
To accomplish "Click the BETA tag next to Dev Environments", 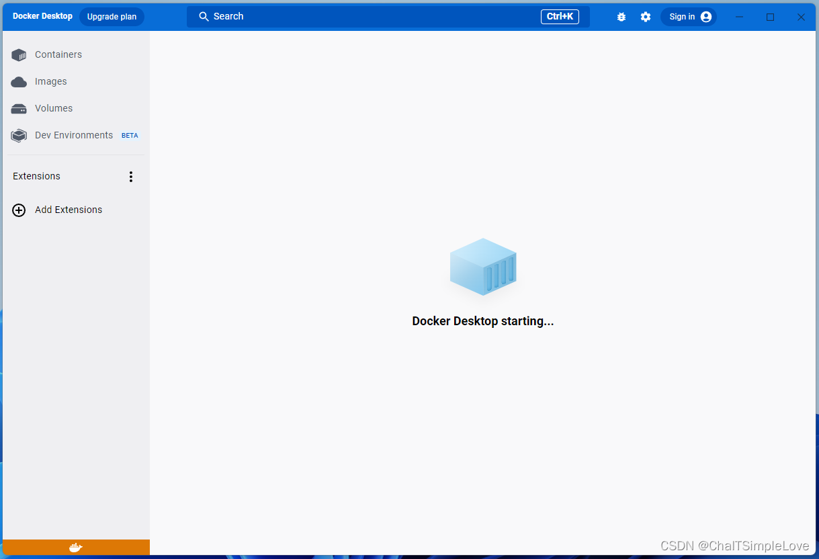I will pyautogui.click(x=129, y=135).
